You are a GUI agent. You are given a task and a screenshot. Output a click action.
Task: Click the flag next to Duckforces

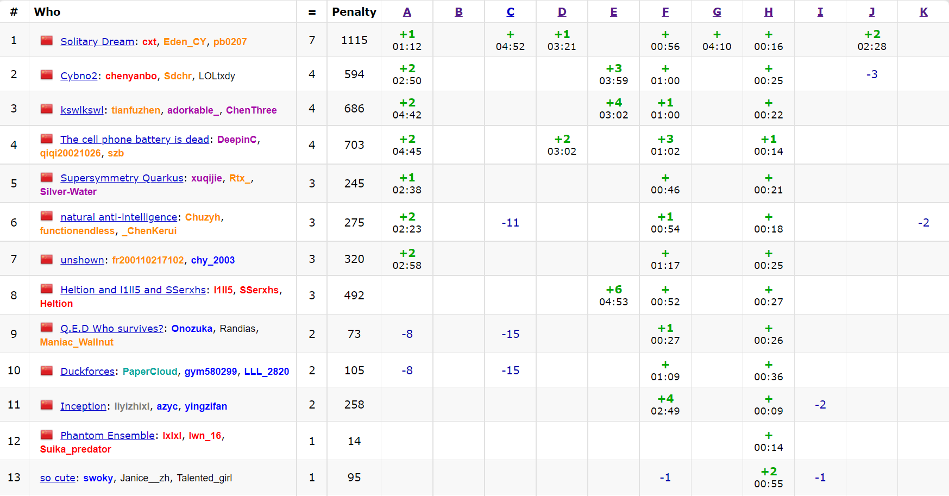47,371
